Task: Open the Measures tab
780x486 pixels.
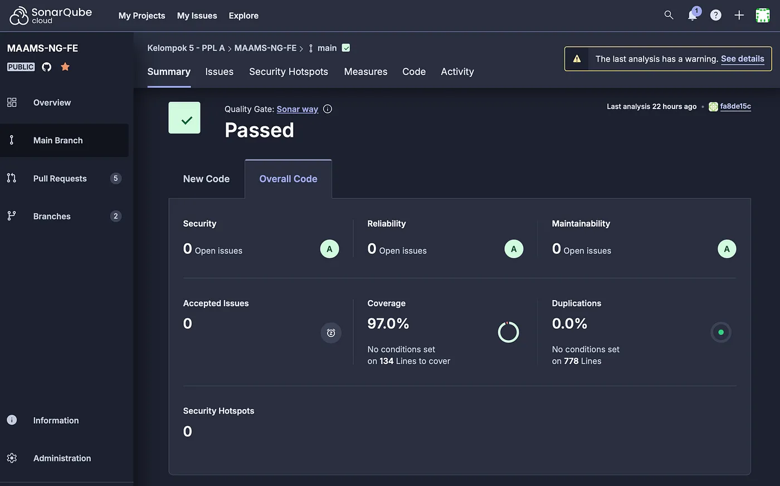Action: [x=365, y=72]
